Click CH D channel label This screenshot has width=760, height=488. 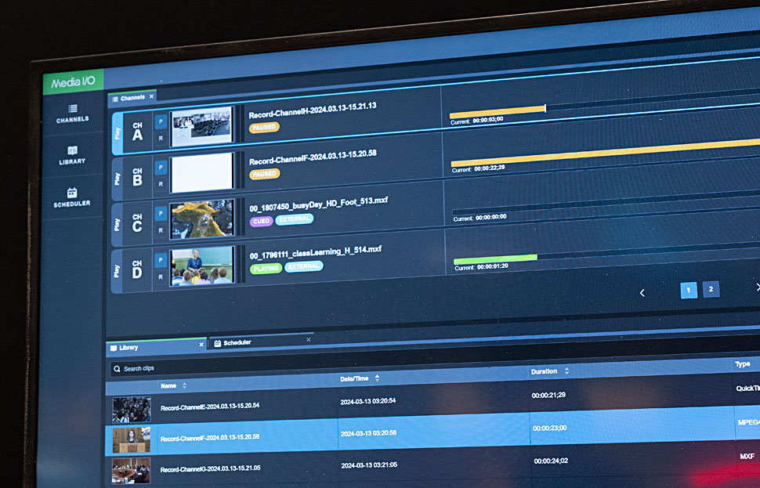[x=137, y=270]
